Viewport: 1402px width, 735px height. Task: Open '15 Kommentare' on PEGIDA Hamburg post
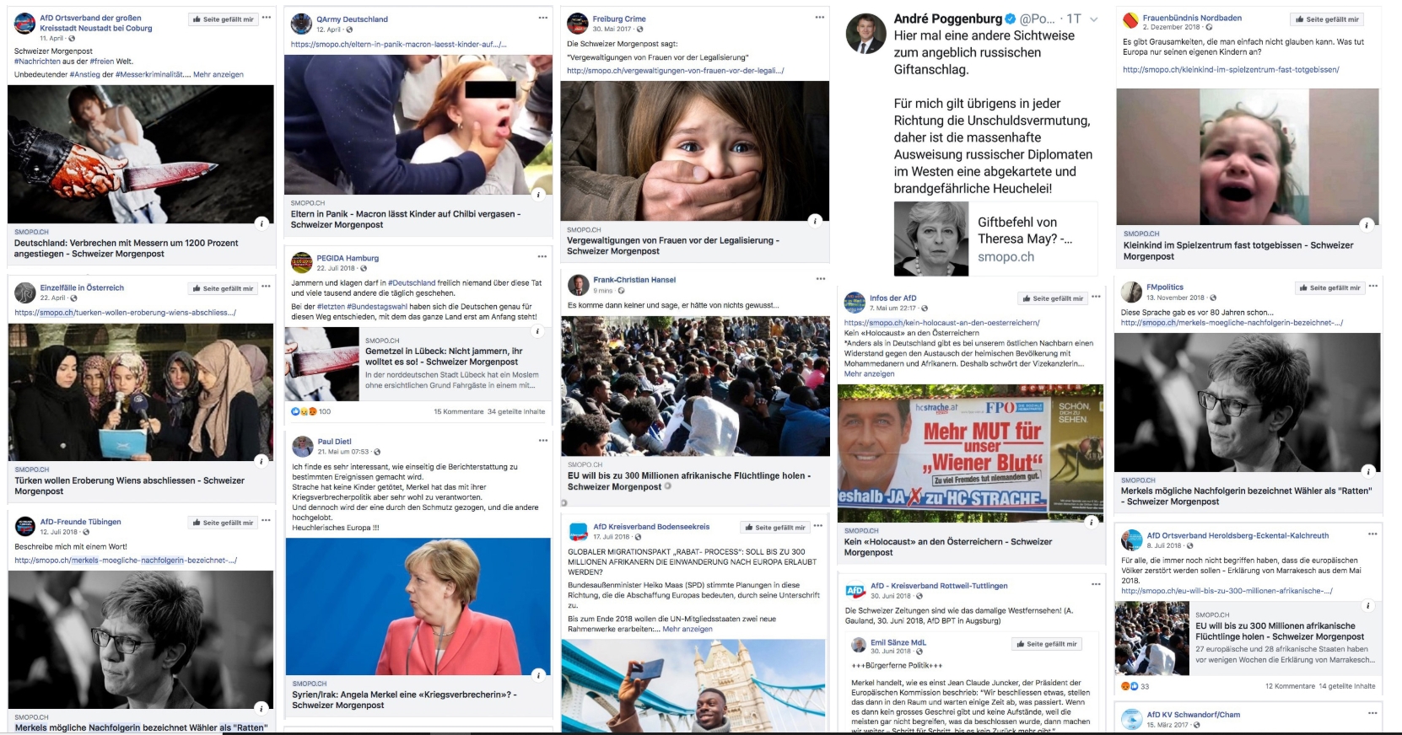pyautogui.click(x=459, y=412)
